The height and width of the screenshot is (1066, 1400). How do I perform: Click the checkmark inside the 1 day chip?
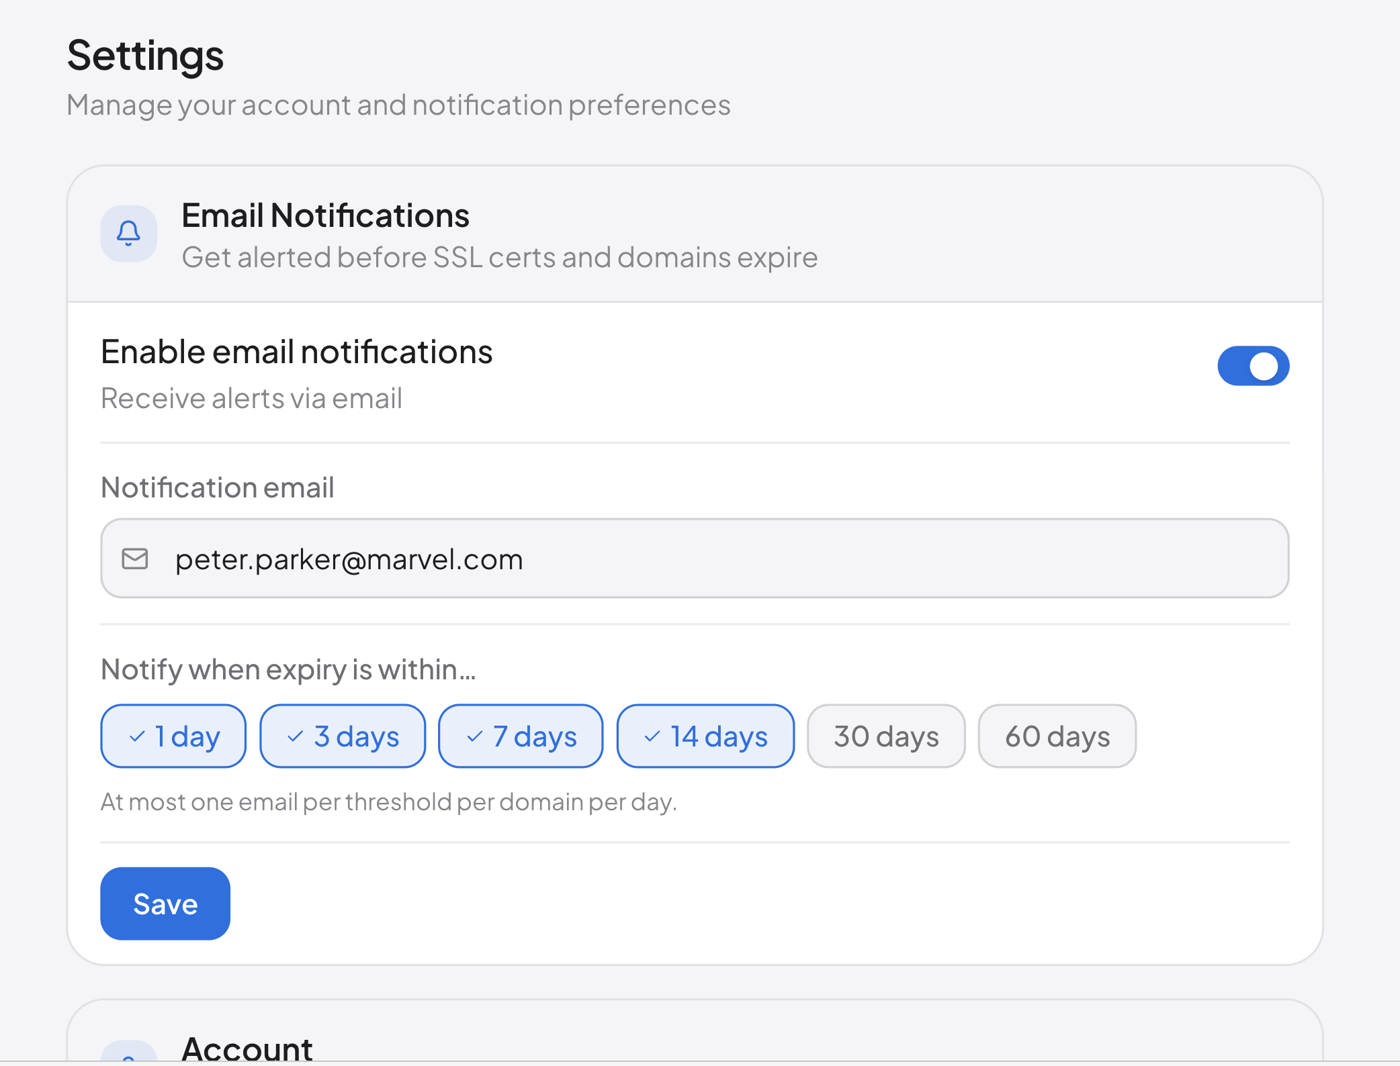point(139,736)
